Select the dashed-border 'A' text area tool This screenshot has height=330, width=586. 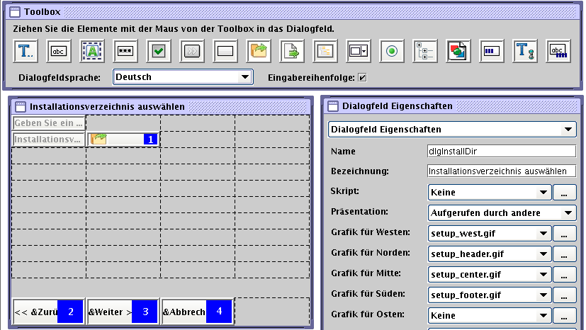click(92, 51)
